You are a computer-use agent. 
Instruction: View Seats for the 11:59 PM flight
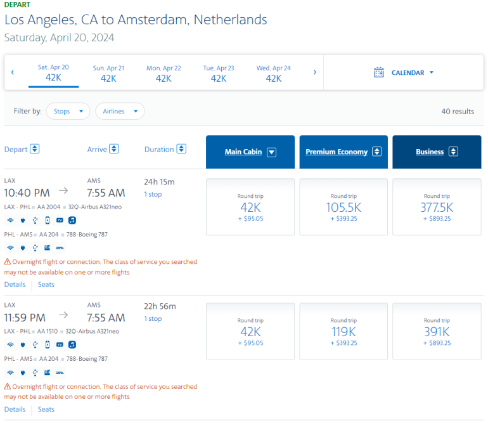[x=46, y=410]
